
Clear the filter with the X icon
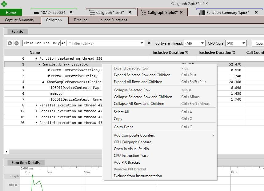[x=149, y=43]
